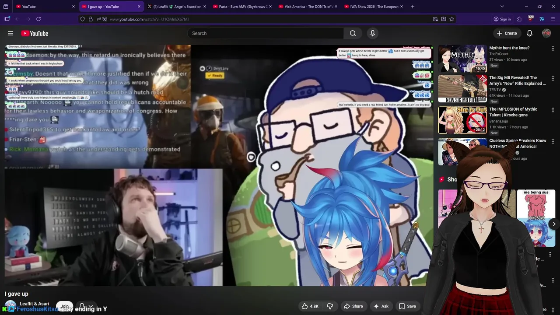Bookmark this page with the star icon
Screen dimensions: 560x315
[x=451, y=19]
